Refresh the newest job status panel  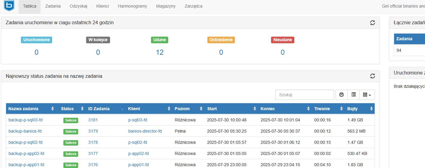click(x=373, y=76)
